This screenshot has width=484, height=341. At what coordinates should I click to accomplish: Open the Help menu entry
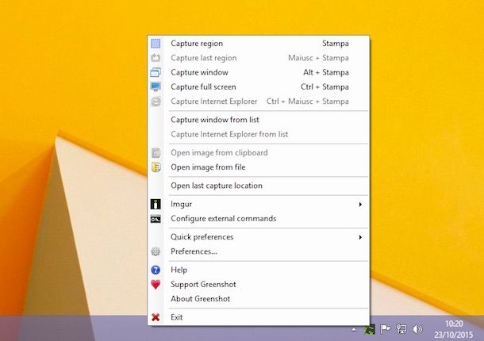tap(259, 270)
